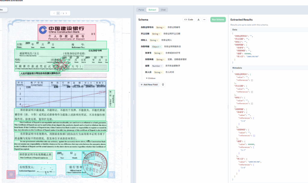
Task: Download the schema with the download icon
Action: click(x=199, y=19)
